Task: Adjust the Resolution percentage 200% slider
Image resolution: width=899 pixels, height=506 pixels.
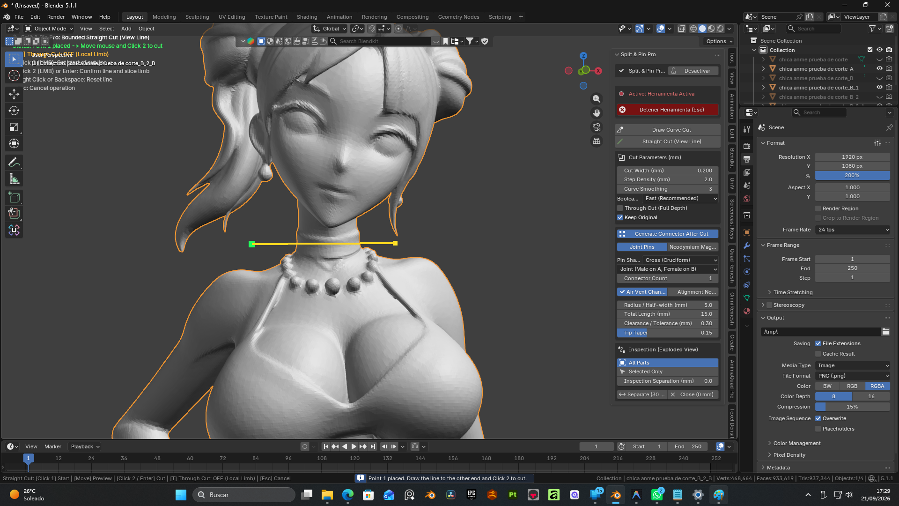Action: (853, 175)
